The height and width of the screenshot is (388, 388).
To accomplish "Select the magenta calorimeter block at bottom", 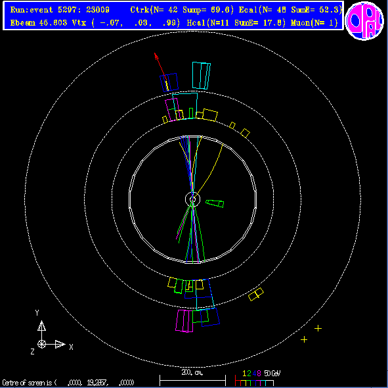I will tap(184, 321).
